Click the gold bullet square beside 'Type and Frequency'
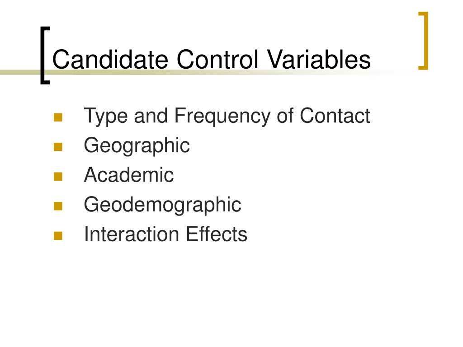The width and height of the screenshot is (463, 347). (58, 117)
